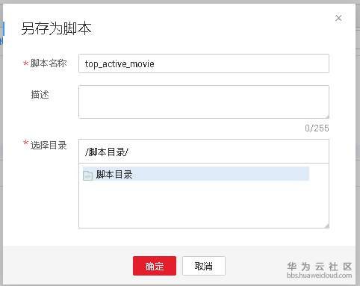The height and width of the screenshot is (286, 360).
Task: Click the 选择目录 path field
Action: [204, 152]
